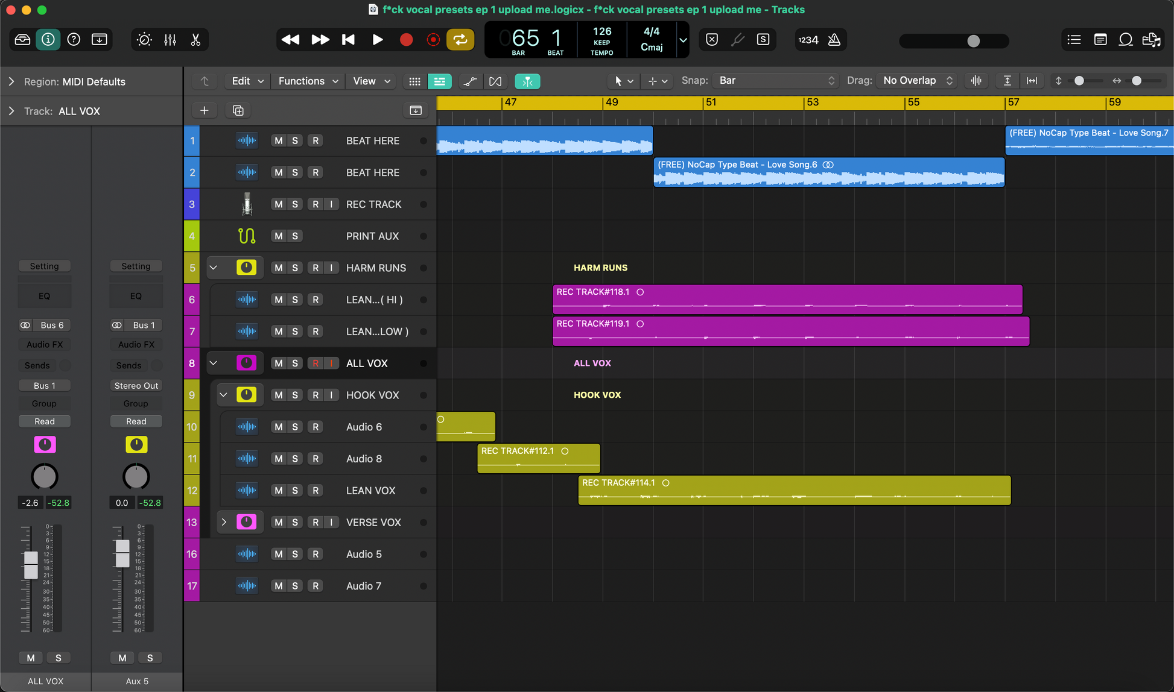Toggle the yellow Cycle button
Image resolution: width=1174 pixels, height=692 pixels.
460,40
